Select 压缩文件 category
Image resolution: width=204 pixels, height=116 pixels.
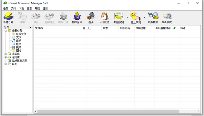point(21,34)
